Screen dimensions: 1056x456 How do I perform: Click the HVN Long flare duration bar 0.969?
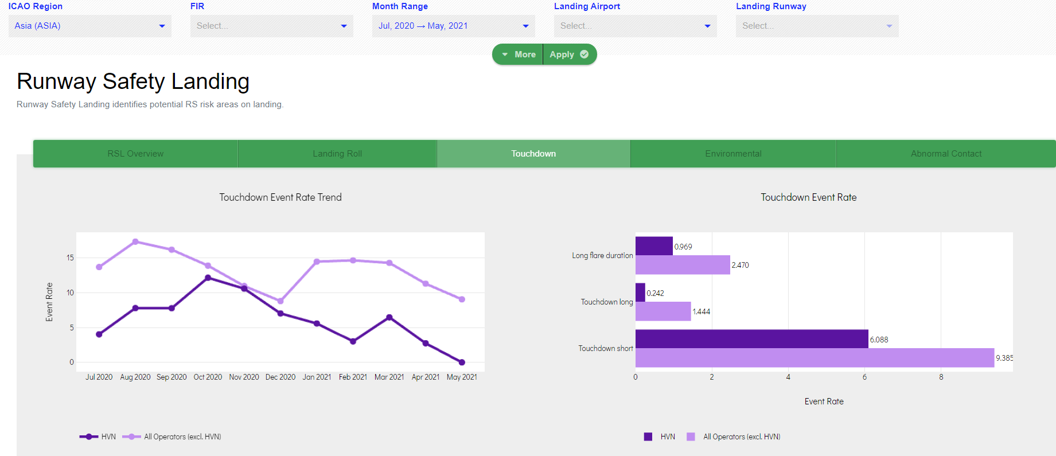[x=654, y=246]
